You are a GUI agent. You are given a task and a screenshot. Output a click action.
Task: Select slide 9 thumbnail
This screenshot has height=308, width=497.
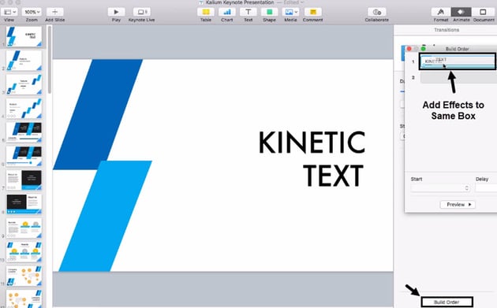[x=24, y=228]
